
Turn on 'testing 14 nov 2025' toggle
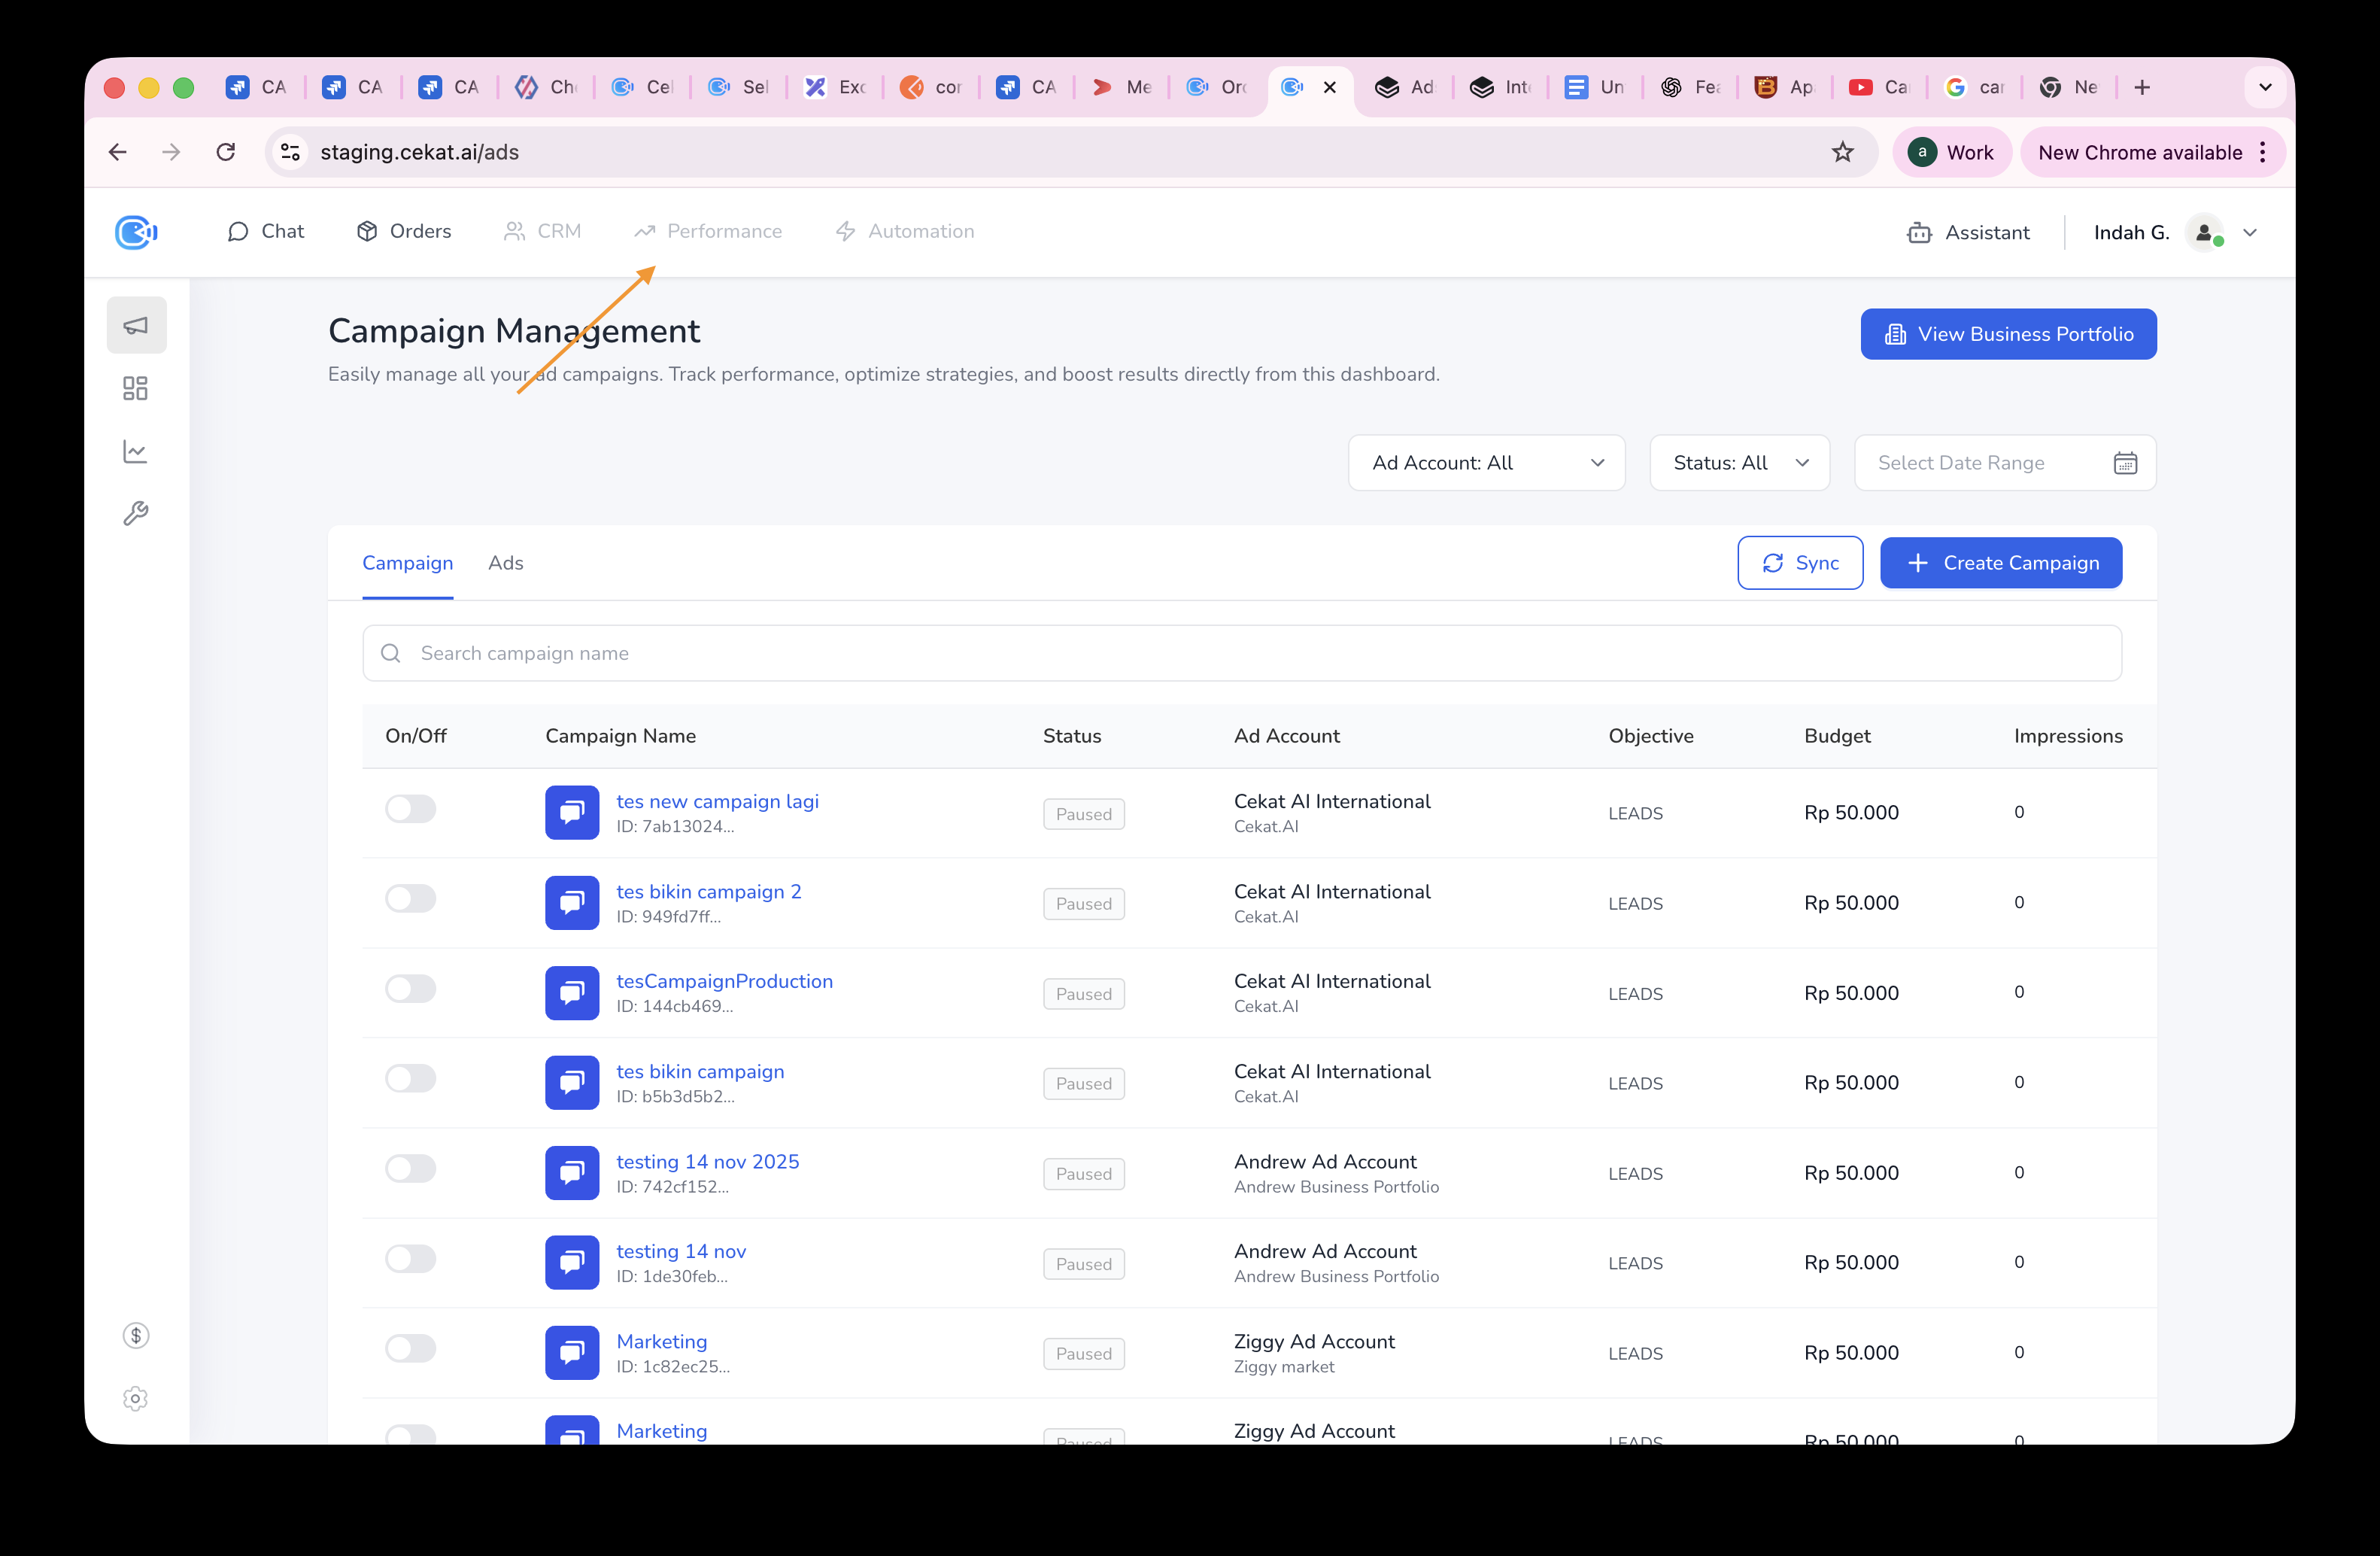[x=411, y=1169]
